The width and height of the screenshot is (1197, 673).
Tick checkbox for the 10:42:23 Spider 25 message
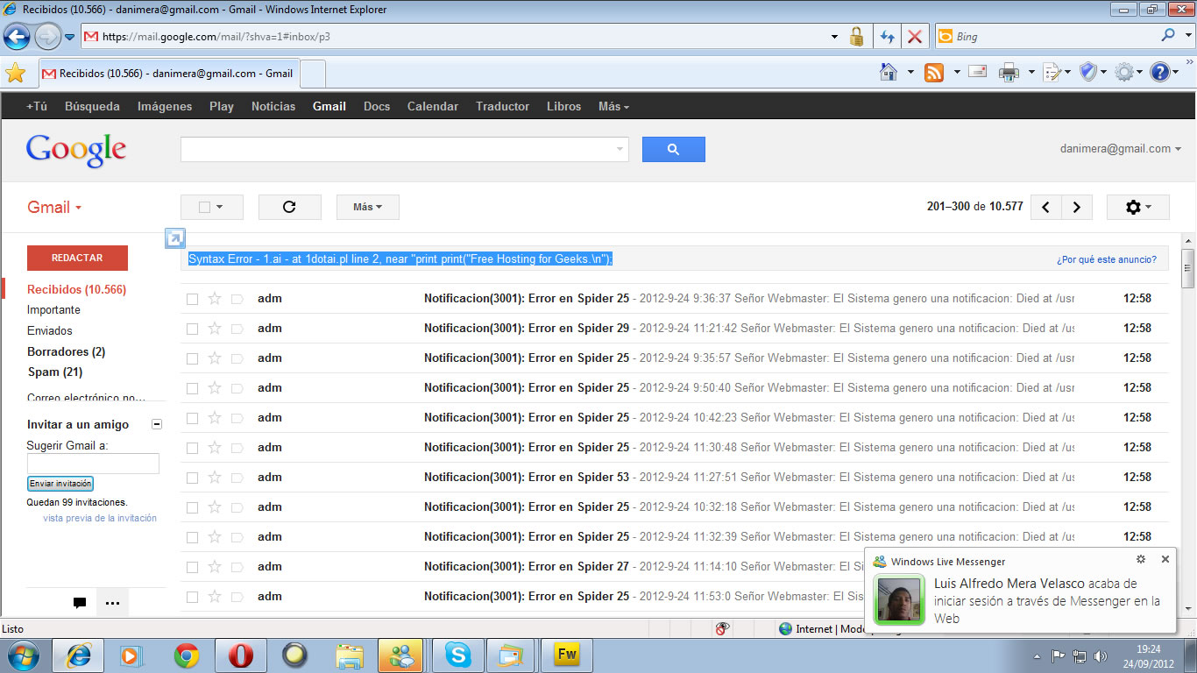[193, 418]
